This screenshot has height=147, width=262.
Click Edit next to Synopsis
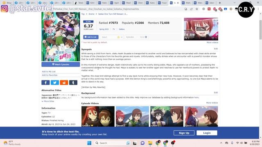point(216,49)
